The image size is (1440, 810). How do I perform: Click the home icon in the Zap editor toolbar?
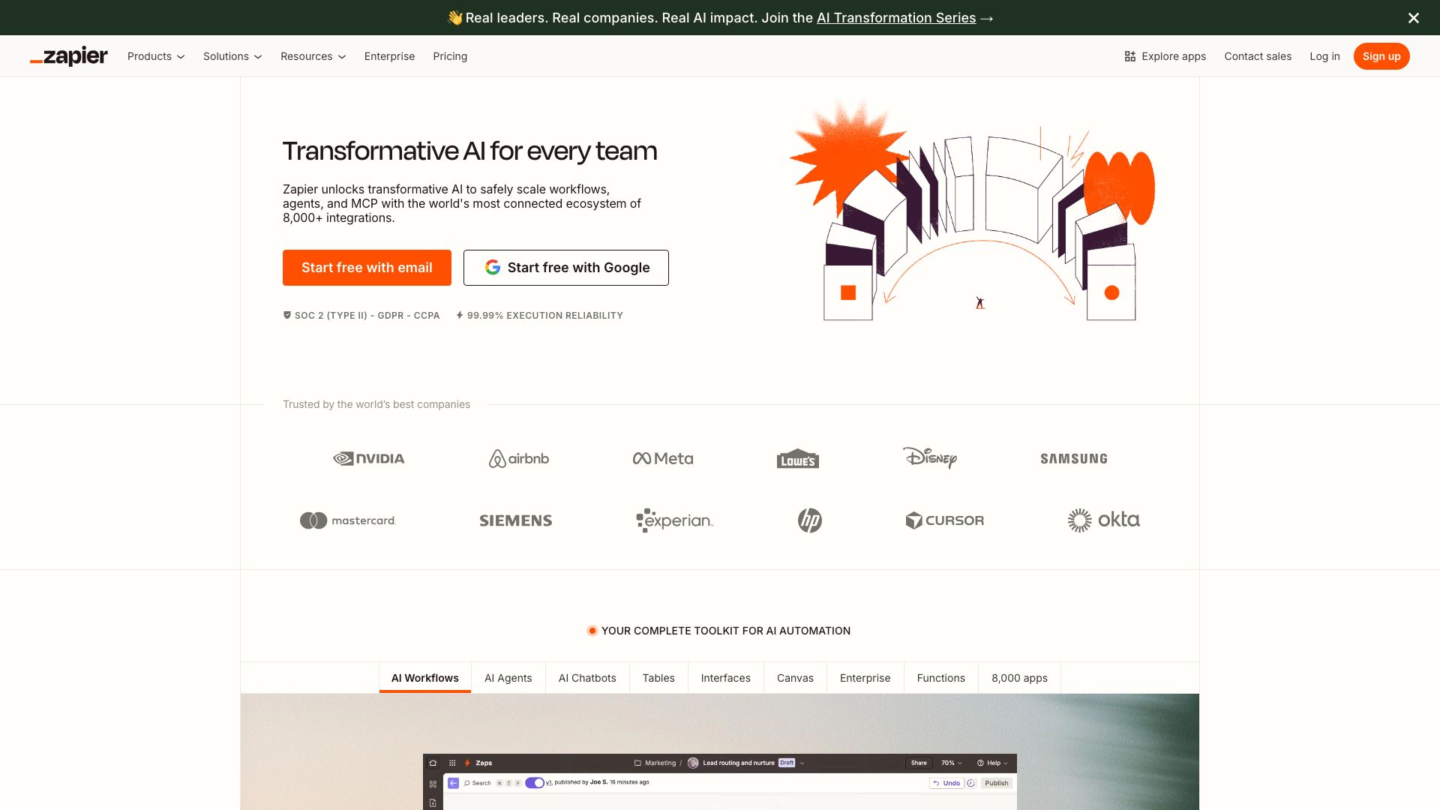(433, 763)
